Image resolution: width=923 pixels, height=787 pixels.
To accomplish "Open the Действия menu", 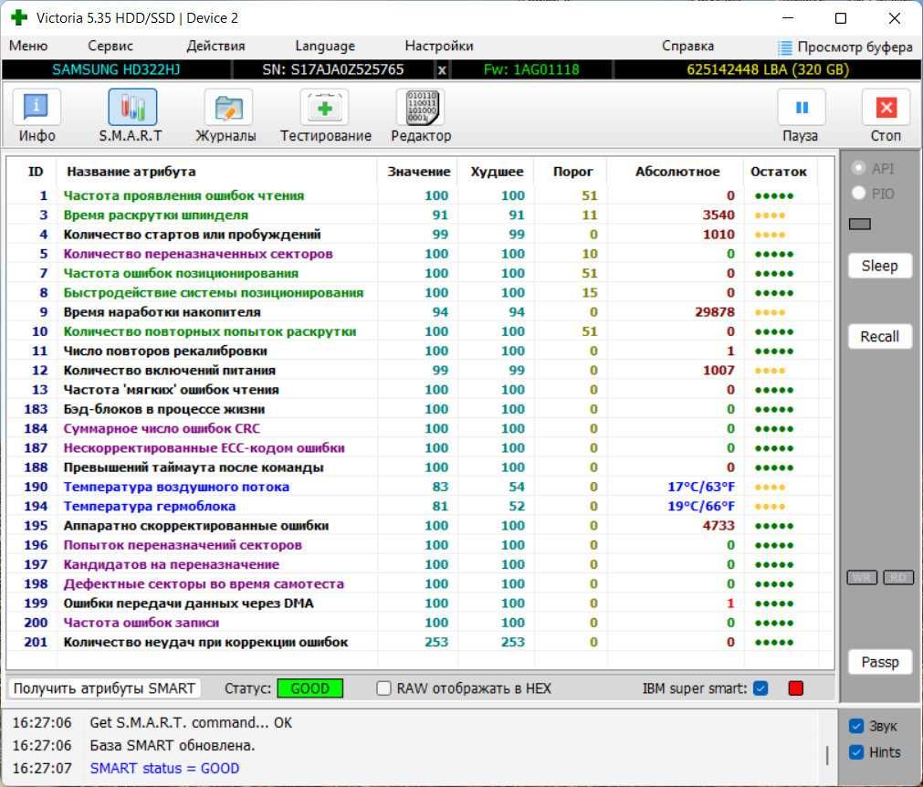I will point(215,46).
